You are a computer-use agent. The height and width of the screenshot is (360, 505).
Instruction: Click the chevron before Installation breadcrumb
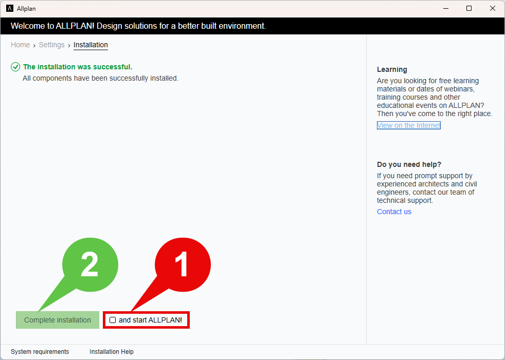click(69, 46)
